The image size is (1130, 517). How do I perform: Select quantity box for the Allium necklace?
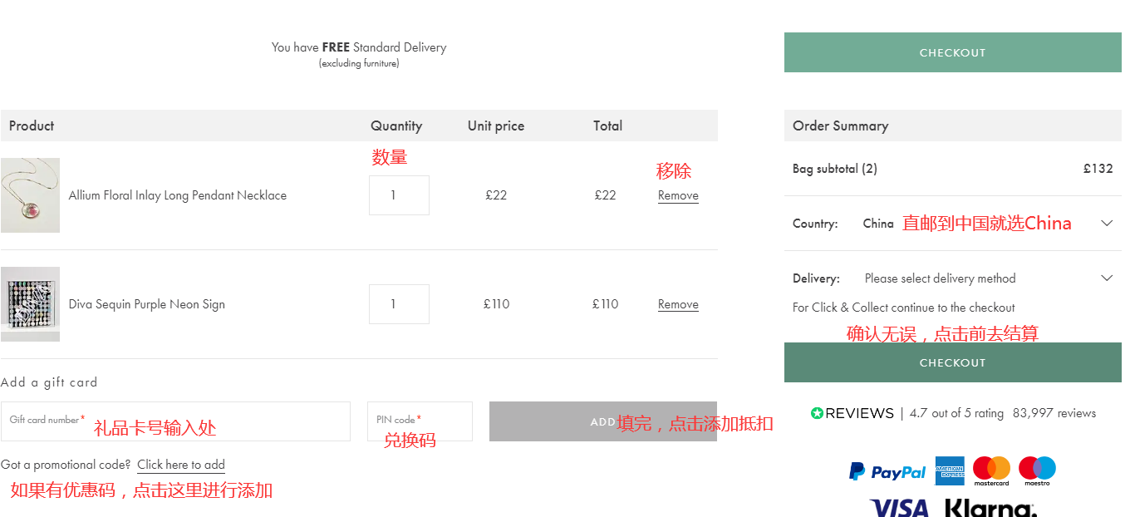399,195
